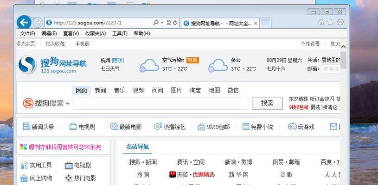This screenshot has width=378, height=185.
Task: Click today's cloud weather icon
Action: pyautogui.click(x=149, y=65)
